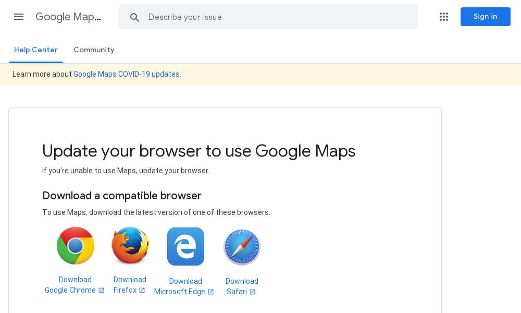This screenshot has height=313, width=521.
Task: Click the Firefox logo
Action: pos(130,245)
